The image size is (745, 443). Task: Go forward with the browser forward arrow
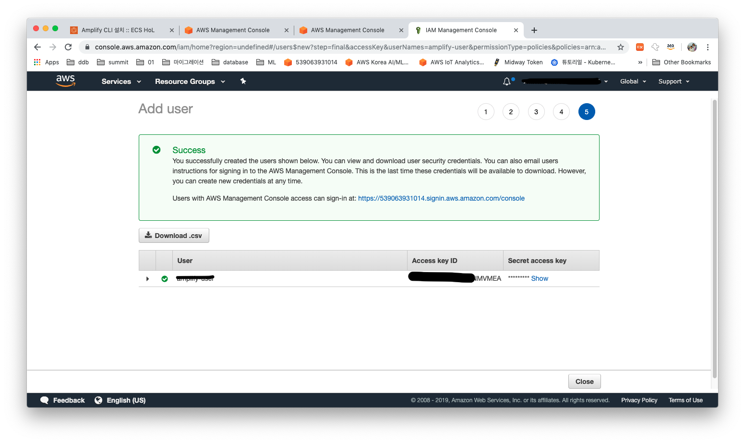53,47
